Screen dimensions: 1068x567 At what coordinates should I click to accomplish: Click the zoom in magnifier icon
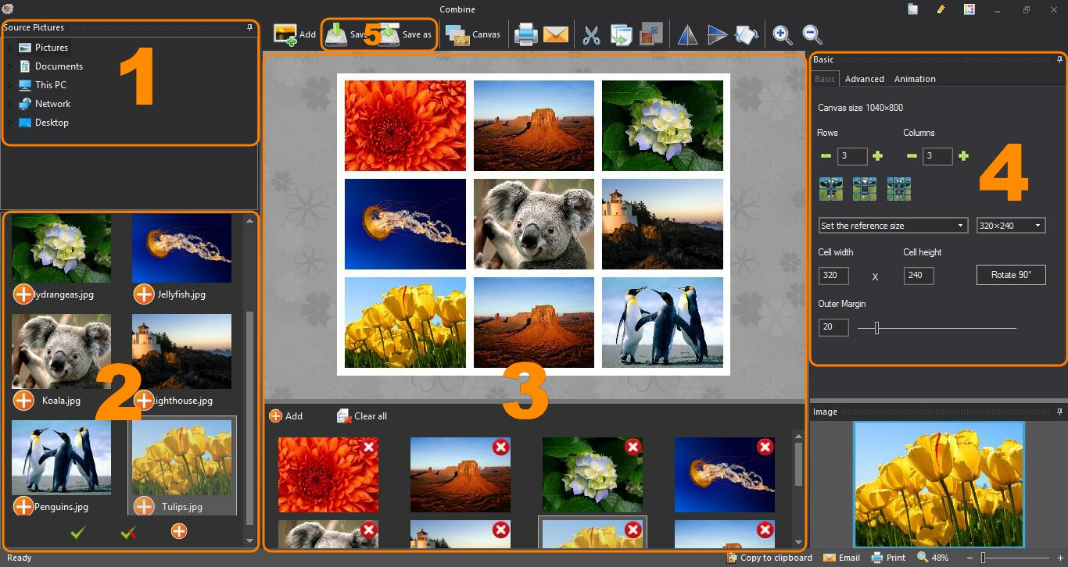[x=781, y=34]
